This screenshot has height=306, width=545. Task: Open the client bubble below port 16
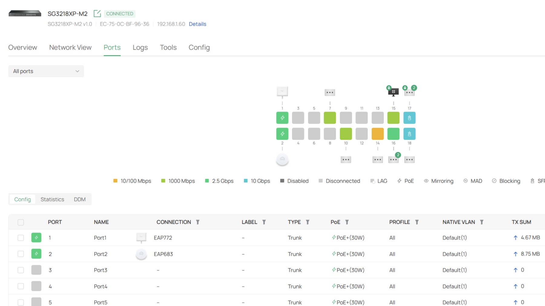(x=393, y=160)
